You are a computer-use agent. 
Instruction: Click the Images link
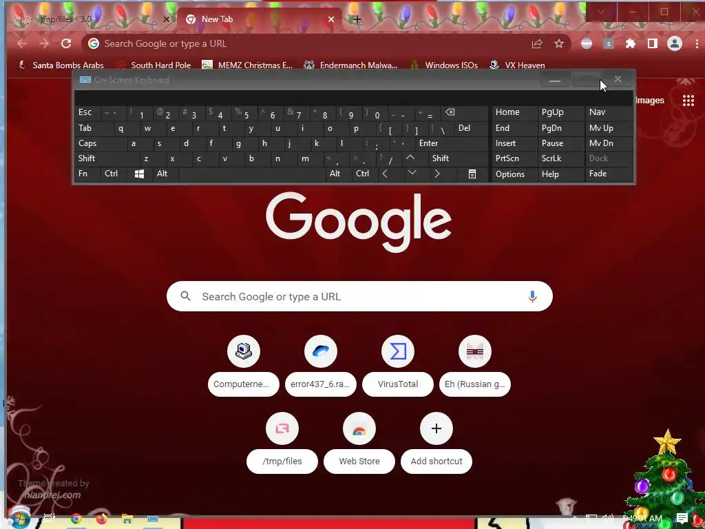click(x=649, y=101)
